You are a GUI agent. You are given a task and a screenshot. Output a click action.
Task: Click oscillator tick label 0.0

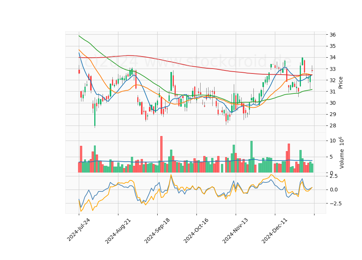coord(333,190)
